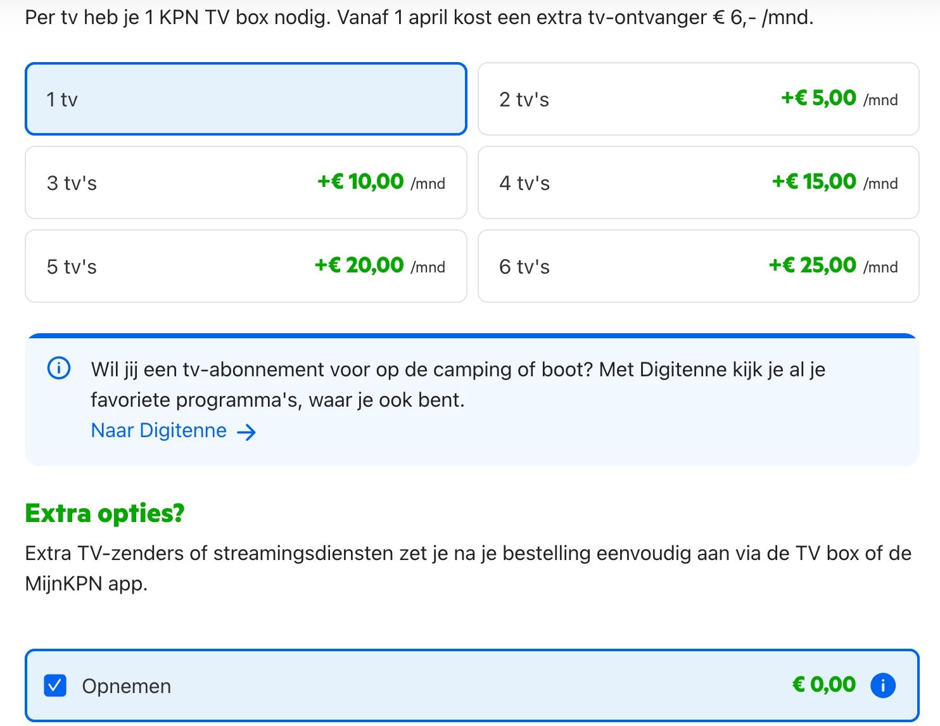940x726 pixels.
Task: Toggle the Opnemen checkbox
Action: 55,685
